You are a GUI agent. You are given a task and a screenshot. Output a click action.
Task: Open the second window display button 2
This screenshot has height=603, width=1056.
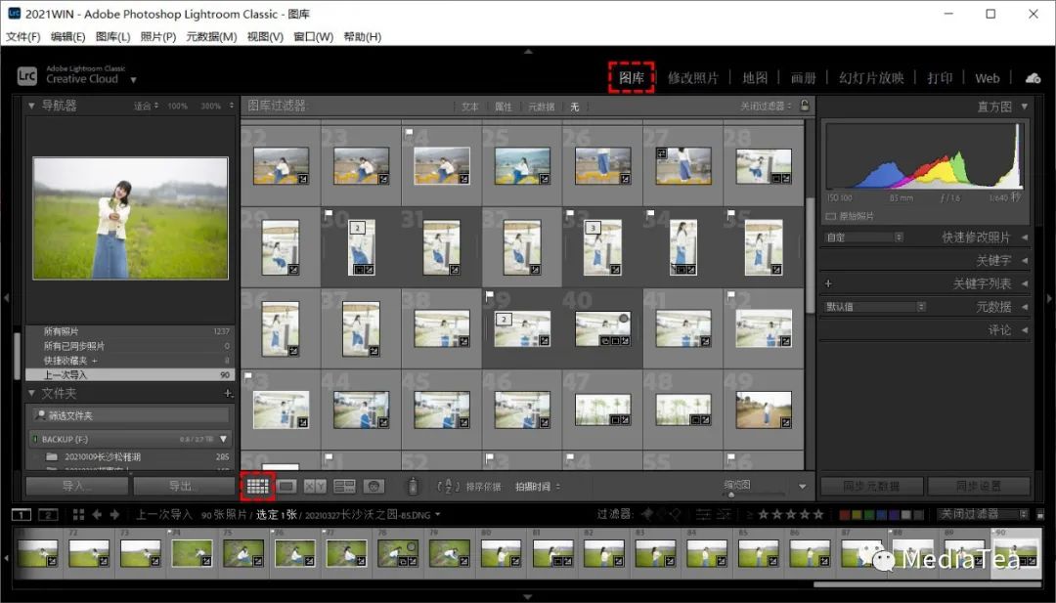[x=48, y=515]
